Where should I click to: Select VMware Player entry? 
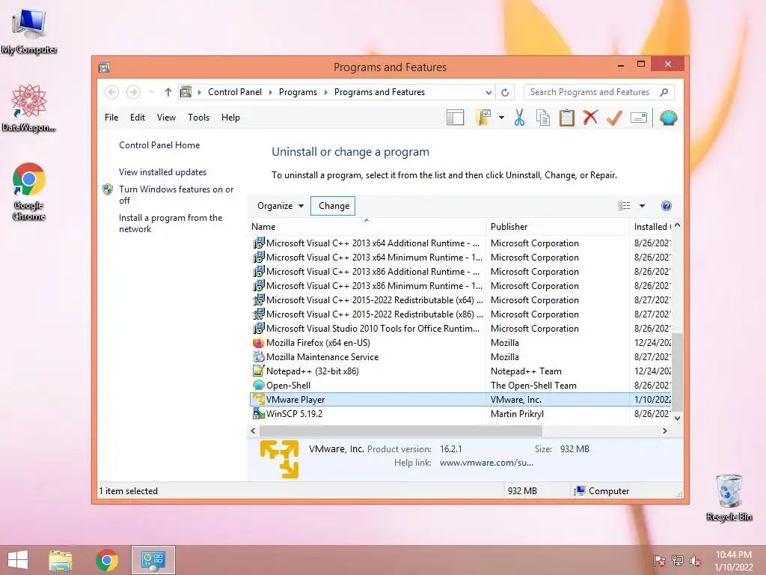coord(461,400)
